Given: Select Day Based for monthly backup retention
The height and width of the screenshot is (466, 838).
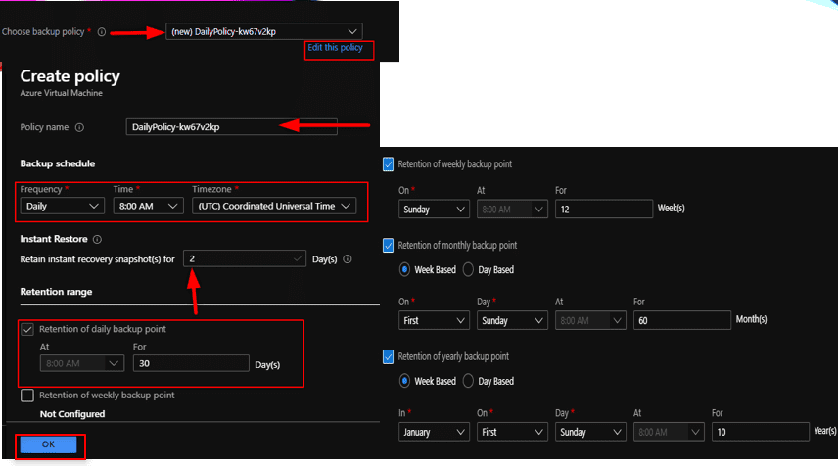Looking at the screenshot, I should coord(469,269).
